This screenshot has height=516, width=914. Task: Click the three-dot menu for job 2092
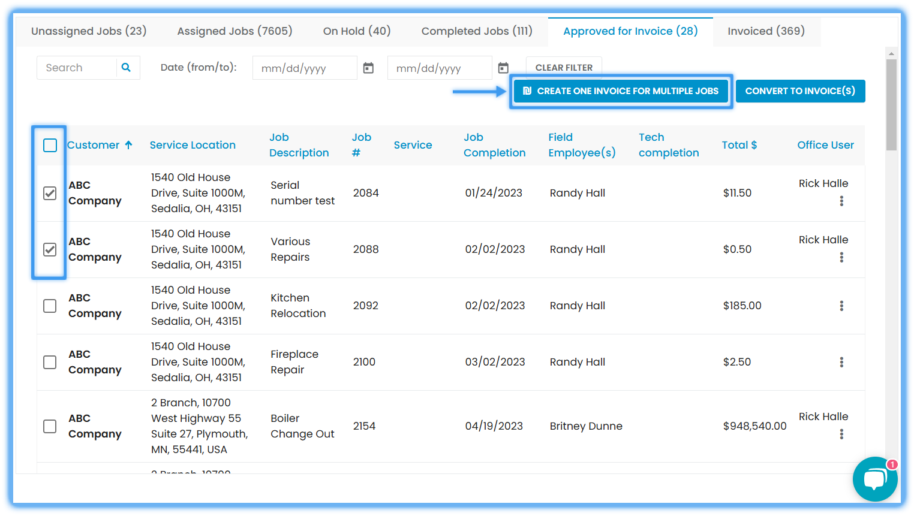pos(841,306)
